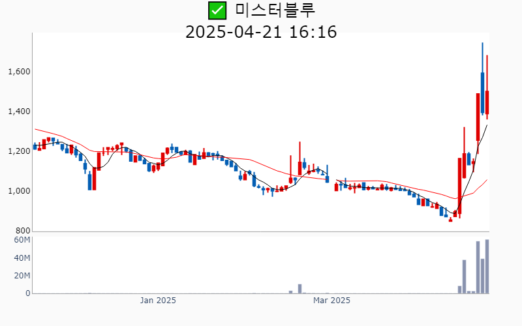522x326 pixels.
Task: Click the stock name title 미스터블루
Action: click(x=275, y=10)
